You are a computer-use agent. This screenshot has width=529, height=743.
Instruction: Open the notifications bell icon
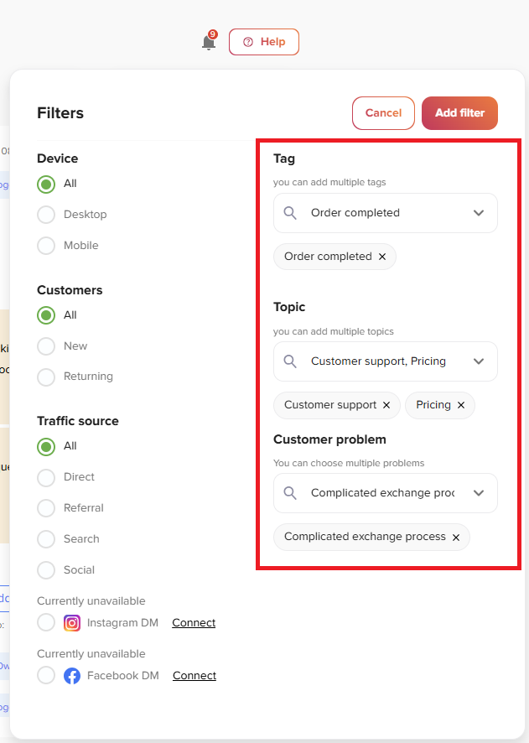coord(209,42)
